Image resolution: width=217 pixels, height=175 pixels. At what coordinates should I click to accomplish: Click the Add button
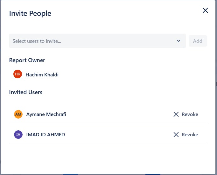(x=198, y=41)
